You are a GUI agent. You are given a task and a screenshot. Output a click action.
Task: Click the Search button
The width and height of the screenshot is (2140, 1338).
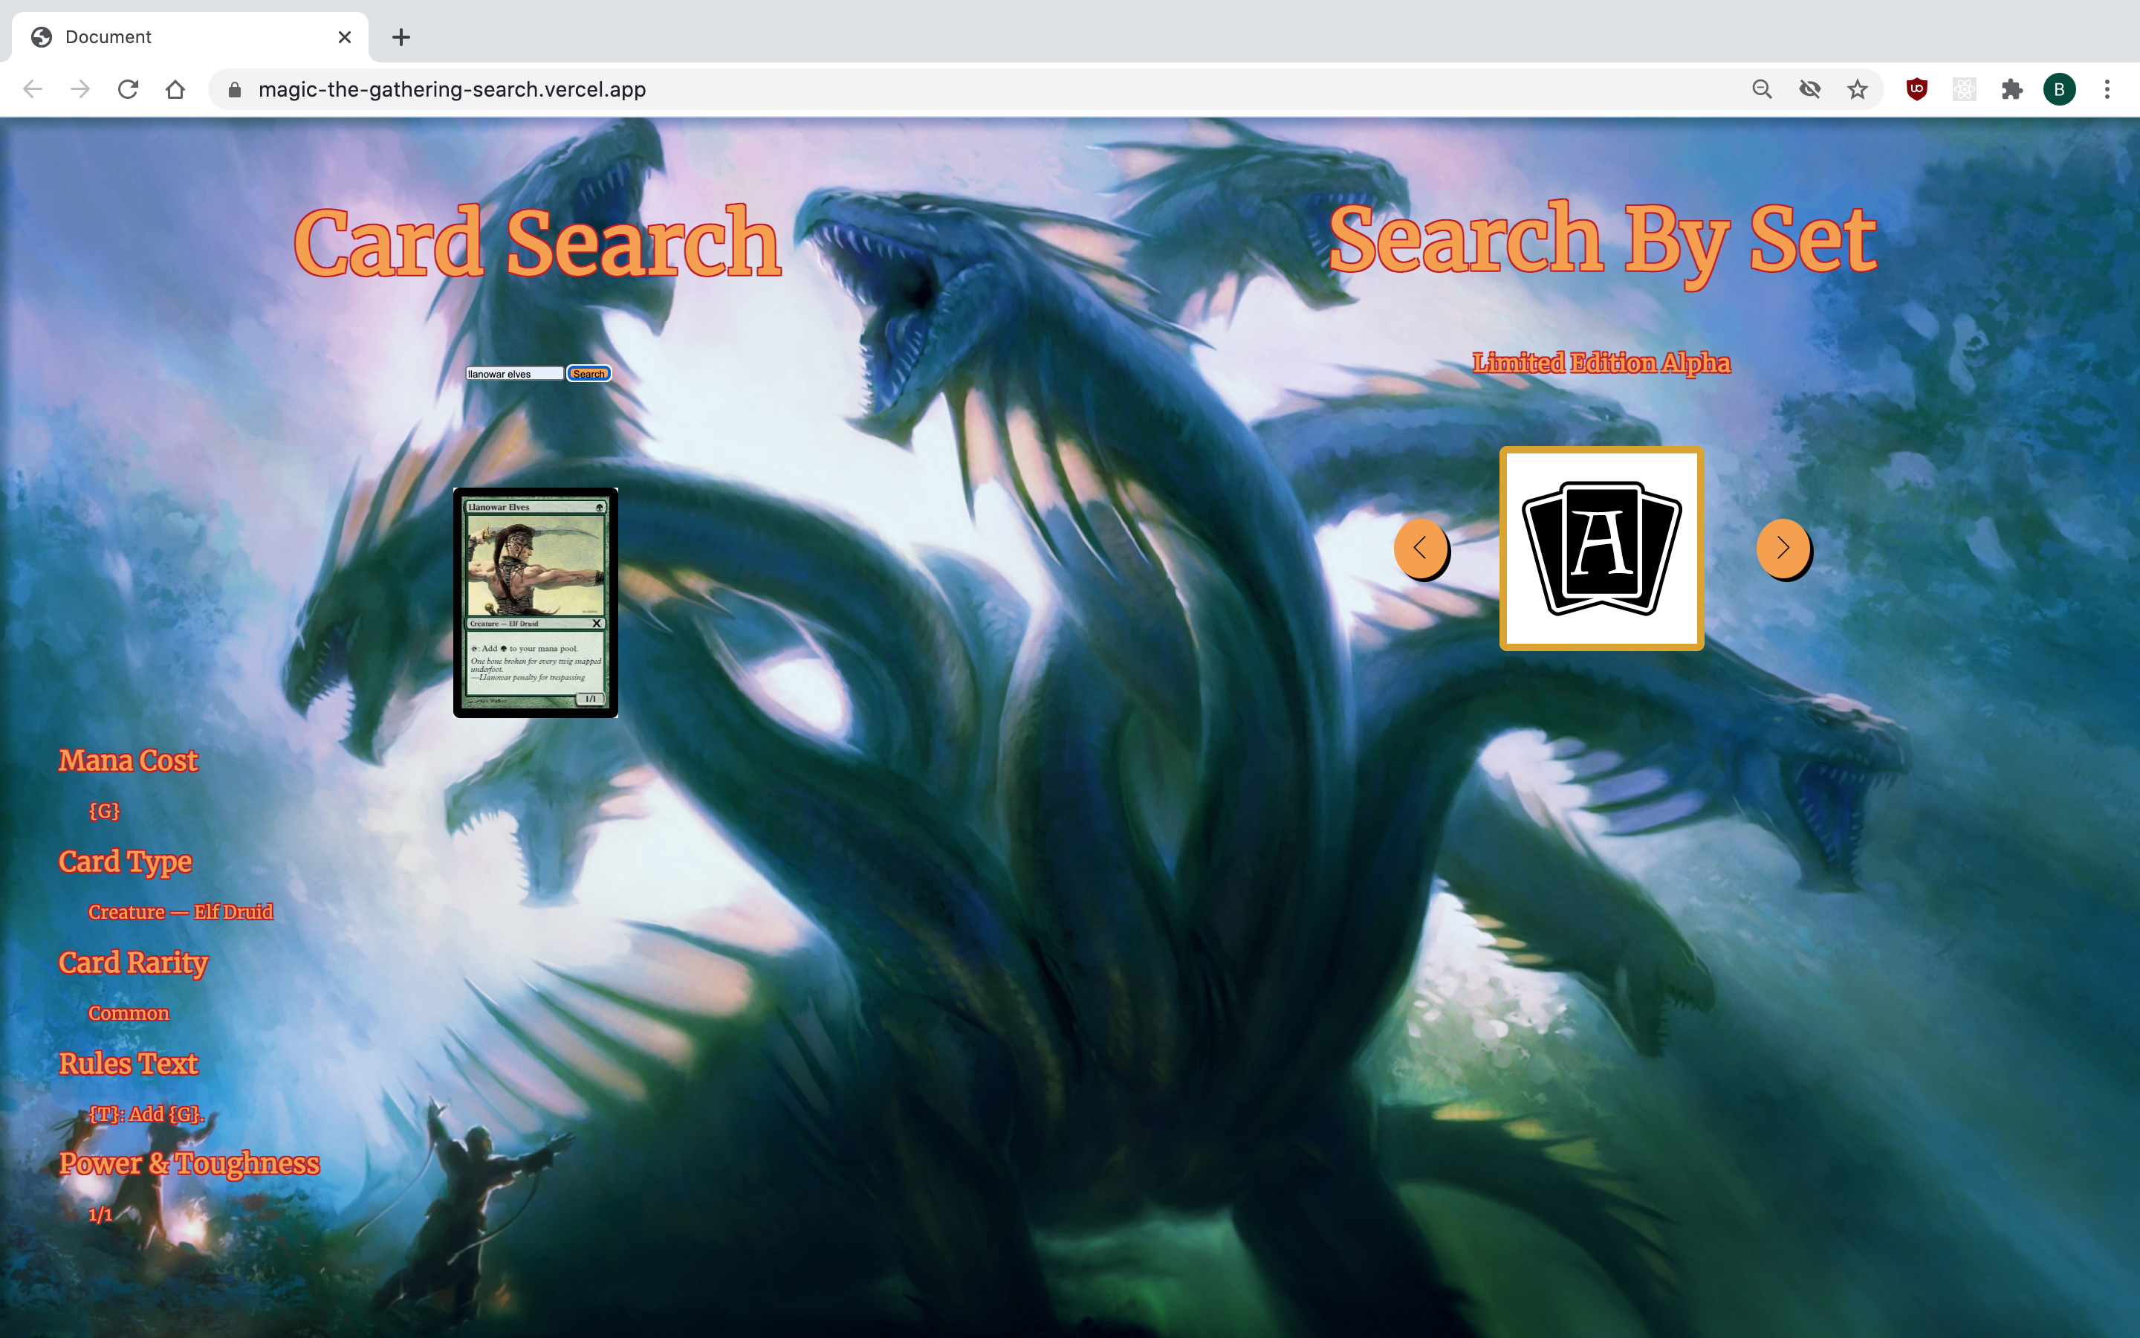point(589,372)
